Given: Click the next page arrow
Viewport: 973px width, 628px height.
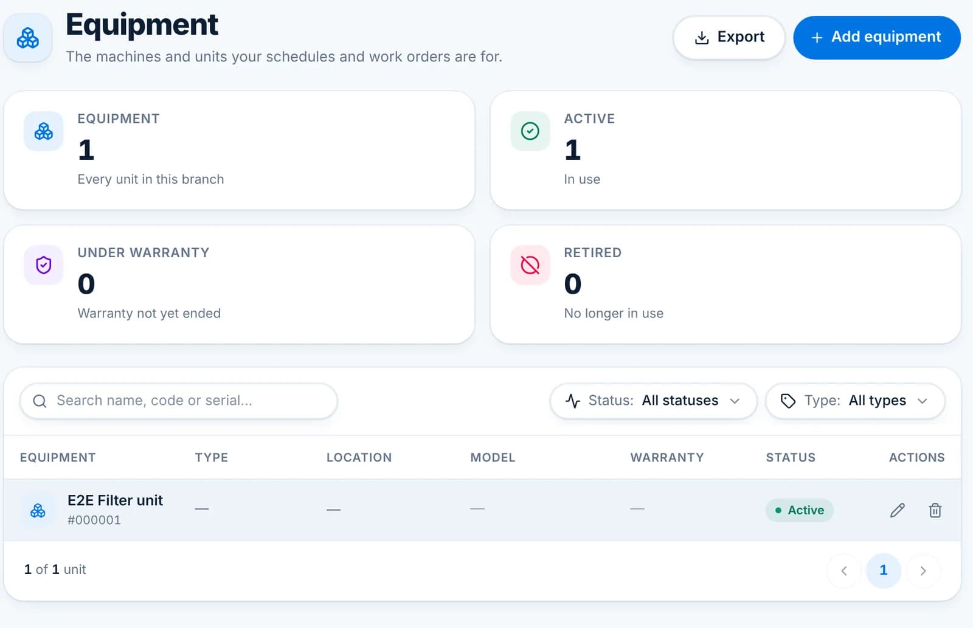Looking at the screenshot, I should tap(923, 570).
